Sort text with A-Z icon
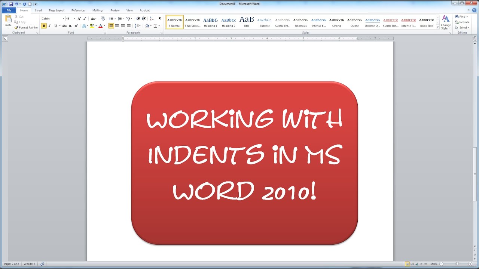 tap(152, 18)
